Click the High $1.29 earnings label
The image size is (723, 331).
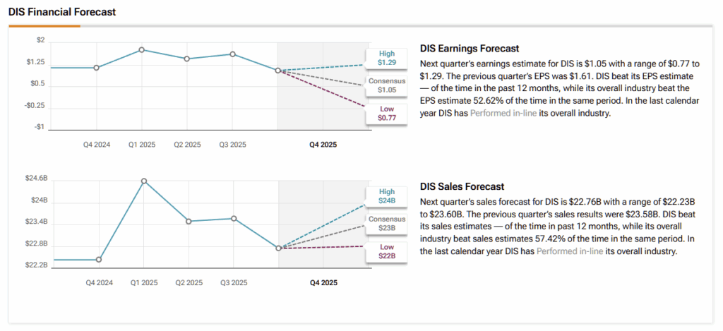pos(386,58)
